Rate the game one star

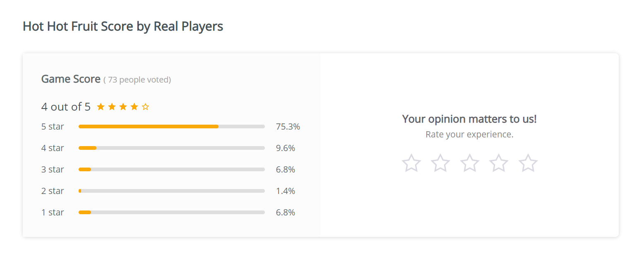coord(411,163)
